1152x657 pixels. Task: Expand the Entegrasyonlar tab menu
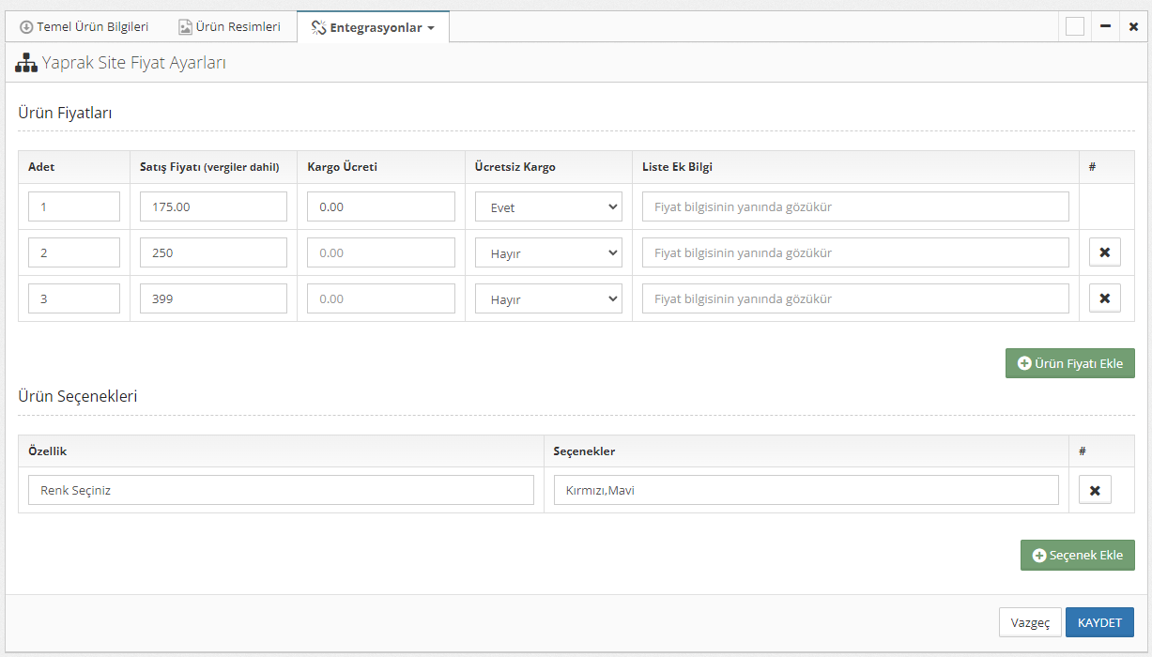tap(373, 28)
